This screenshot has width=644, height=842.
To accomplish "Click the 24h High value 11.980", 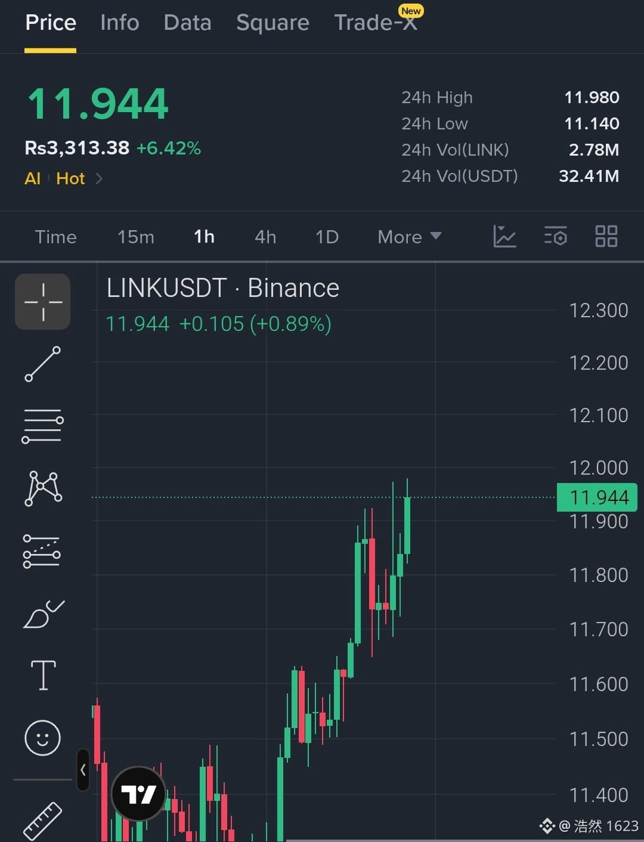I will [x=592, y=97].
